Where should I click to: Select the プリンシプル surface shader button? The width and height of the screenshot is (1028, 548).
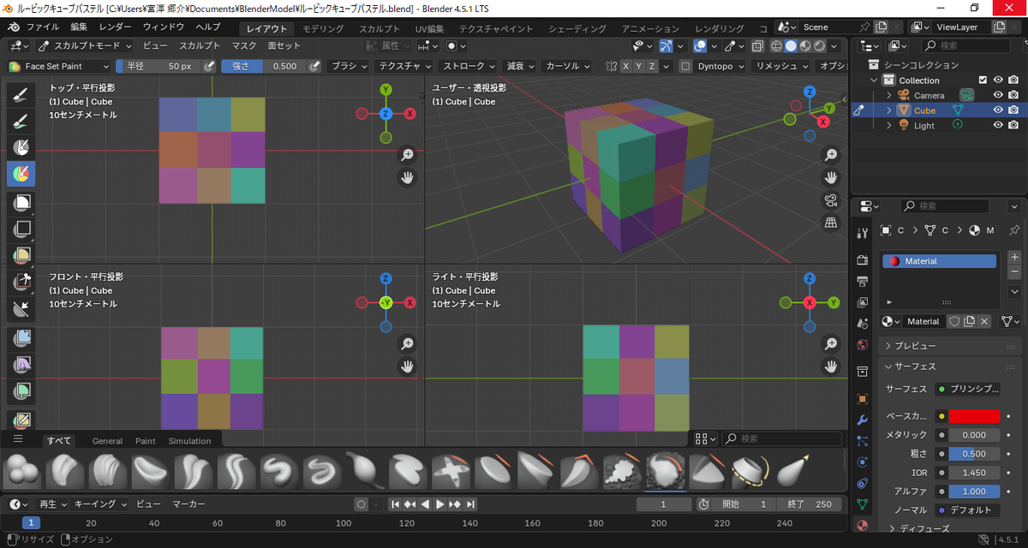coord(968,389)
